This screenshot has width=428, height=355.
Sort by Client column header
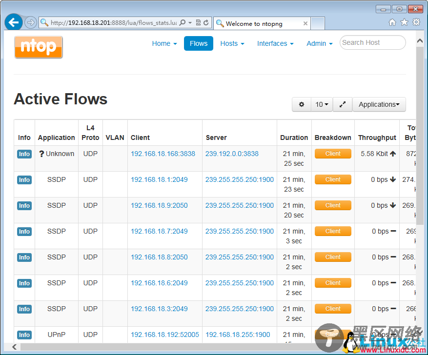(x=140, y=138)
